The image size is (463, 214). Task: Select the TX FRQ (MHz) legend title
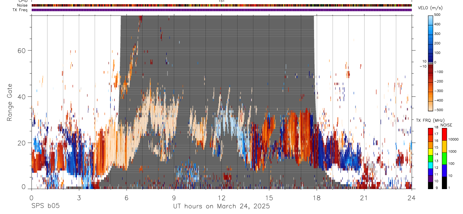tap(429, 120)
